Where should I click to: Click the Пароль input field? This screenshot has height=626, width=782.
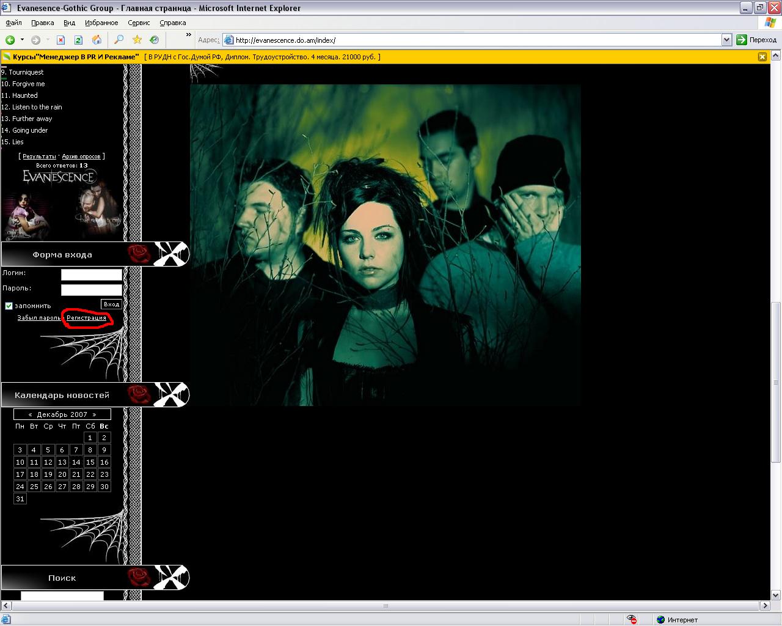pyautogui.click(x=92, y=290)
